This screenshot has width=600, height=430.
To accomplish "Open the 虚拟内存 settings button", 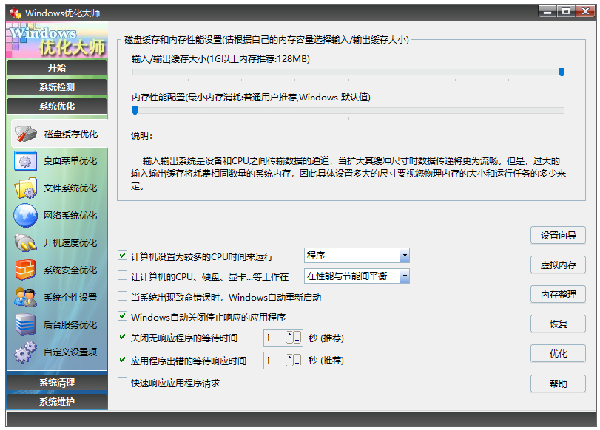I will [558, 265].
